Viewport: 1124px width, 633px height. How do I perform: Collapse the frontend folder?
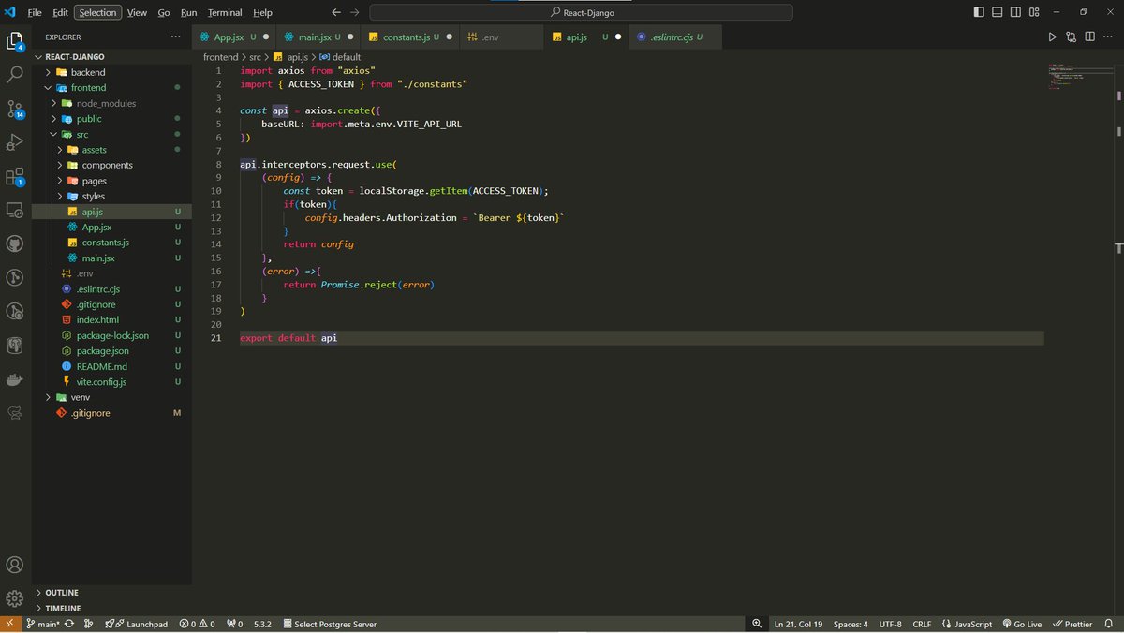point(111,88)
